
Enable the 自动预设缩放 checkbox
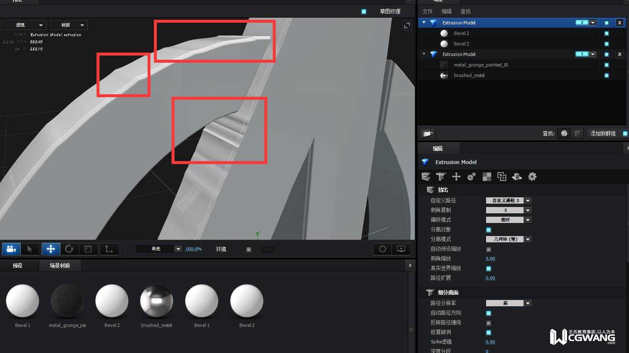[x=489, y=249]
